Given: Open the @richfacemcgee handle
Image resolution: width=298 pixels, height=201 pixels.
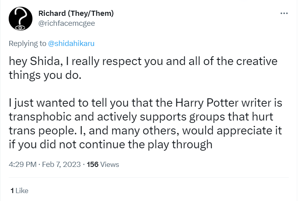Looking at the screenshot, I should point(66,23).
